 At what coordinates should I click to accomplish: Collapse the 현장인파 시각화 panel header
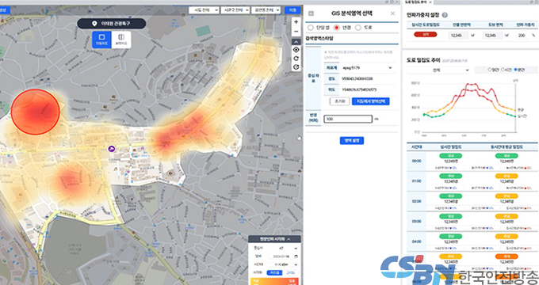275,239
